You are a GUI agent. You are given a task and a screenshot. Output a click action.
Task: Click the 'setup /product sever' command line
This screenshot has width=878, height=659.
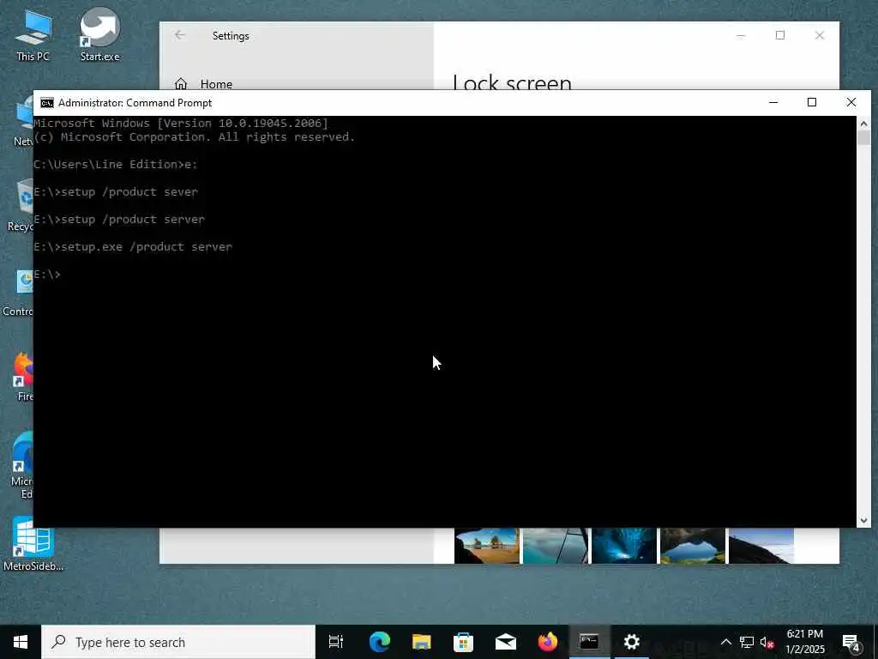116,192
